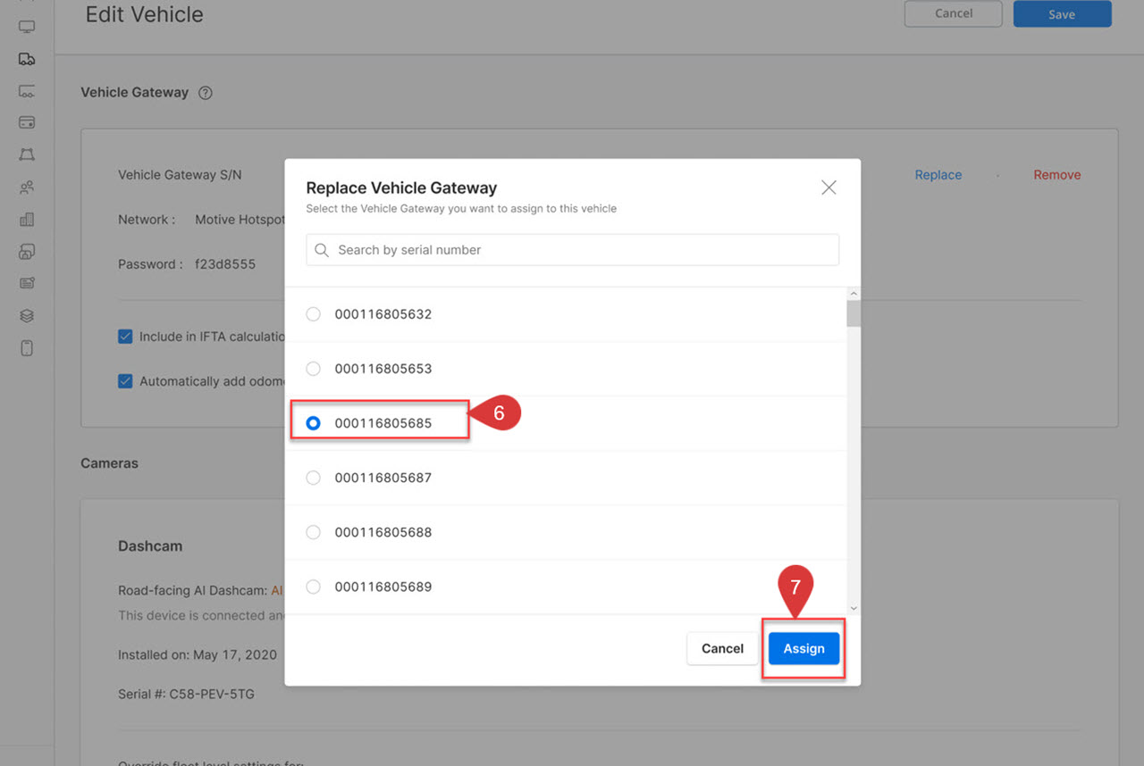Screen dimensions: 1144x766
Task: Click the Replace link for gateway
Action: click(938, 175)
